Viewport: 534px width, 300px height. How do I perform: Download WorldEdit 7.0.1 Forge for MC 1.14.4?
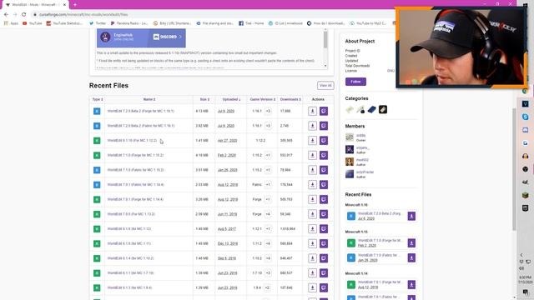(312, 199)
